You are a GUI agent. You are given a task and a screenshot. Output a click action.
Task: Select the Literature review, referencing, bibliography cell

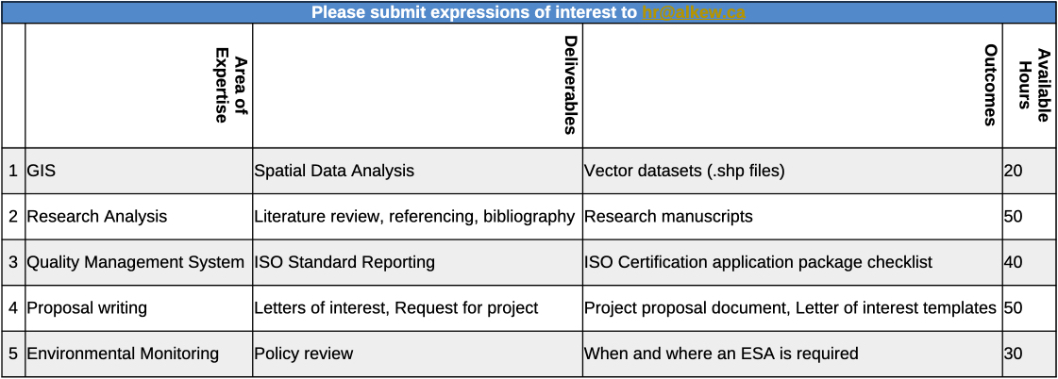point(418,217)
